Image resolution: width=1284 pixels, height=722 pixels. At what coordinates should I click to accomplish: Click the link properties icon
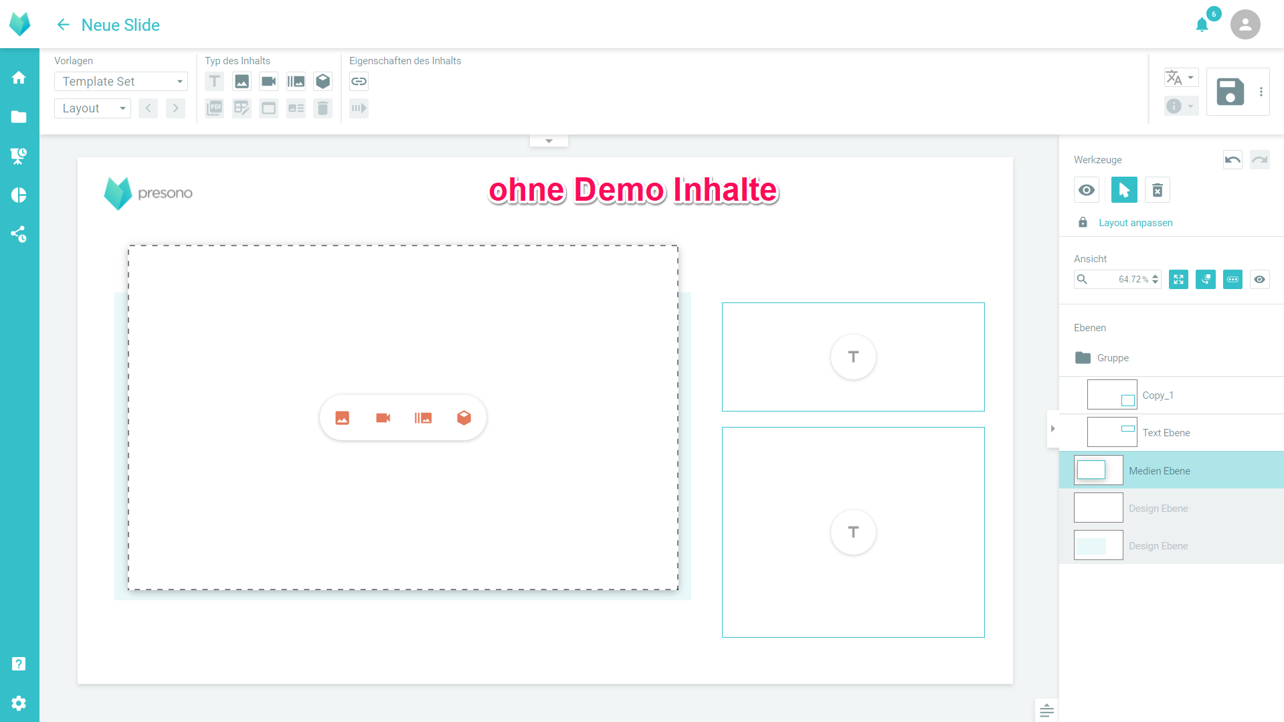pos(359,82)
